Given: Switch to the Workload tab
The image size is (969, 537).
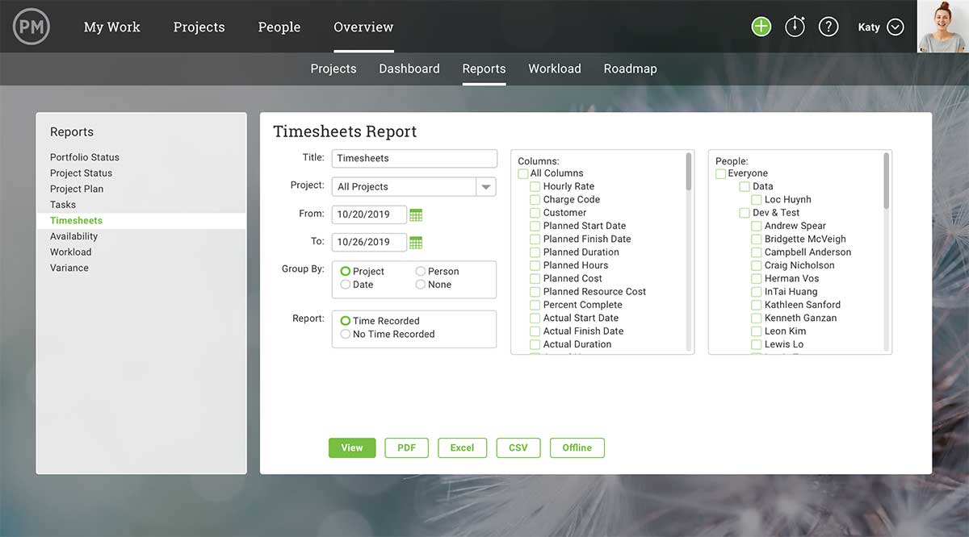Looking at the screenshot, I should (x=555, y=69).
